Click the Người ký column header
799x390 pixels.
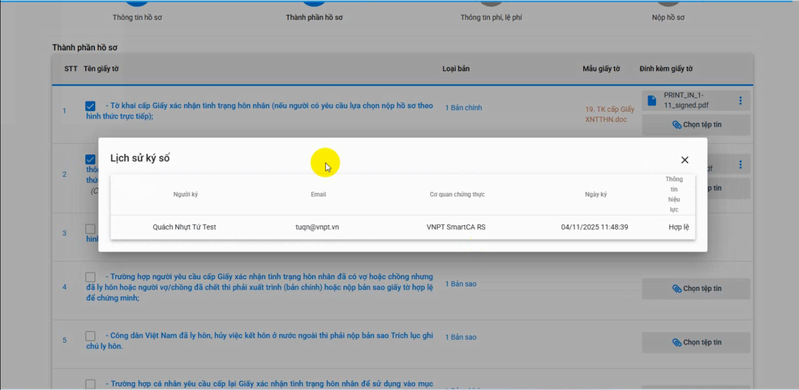point(185,195)
